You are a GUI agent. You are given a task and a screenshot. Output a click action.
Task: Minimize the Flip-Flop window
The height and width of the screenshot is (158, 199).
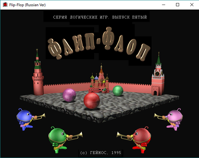pos(163,5)
